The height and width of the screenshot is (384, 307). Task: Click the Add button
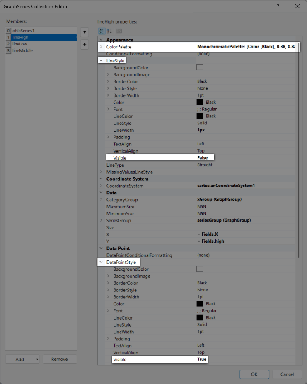(20, 359)
